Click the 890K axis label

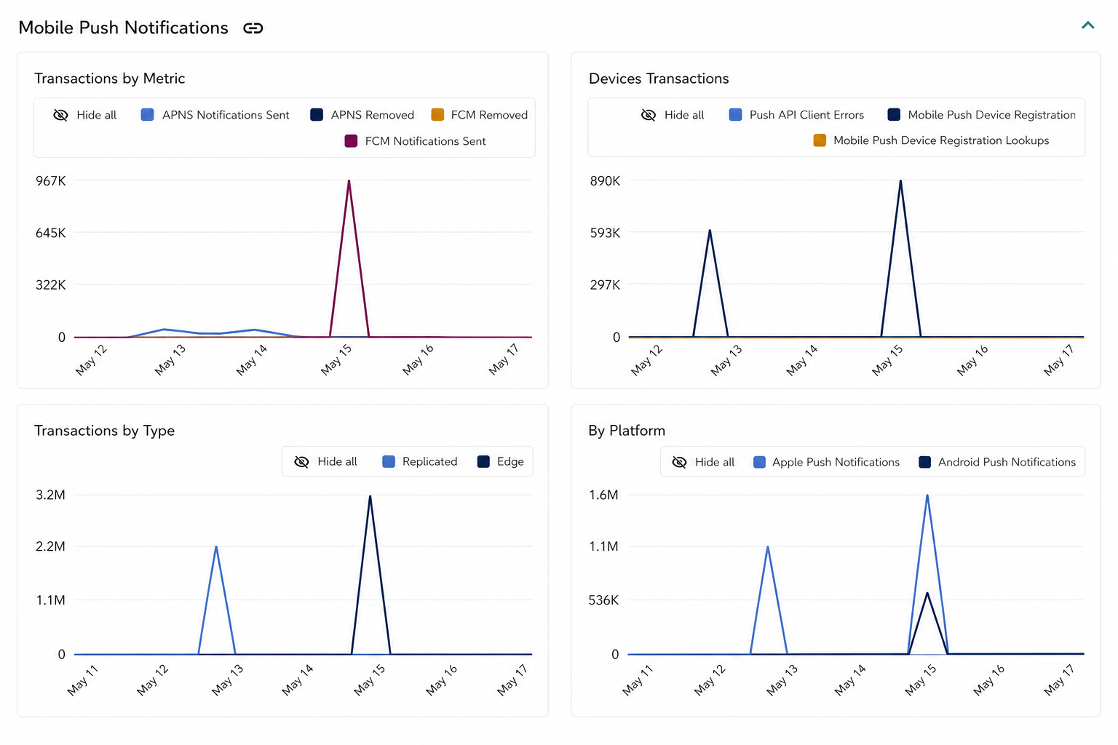[x=606, y=180]
